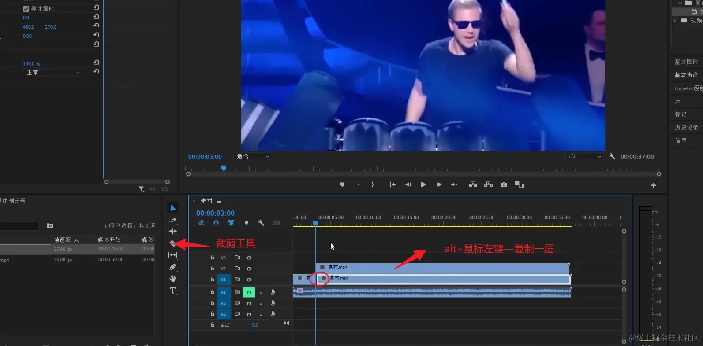Go to In point in program monitor
703x346 pixels.
click(393, 184)
